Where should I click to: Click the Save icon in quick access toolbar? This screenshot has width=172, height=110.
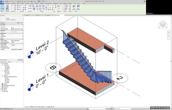coord(7,1)
